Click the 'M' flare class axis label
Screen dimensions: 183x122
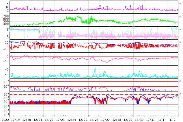pyautogui.click(x=7, y=7)
